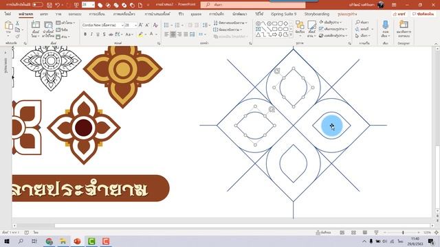Viewport: 440px width, 247px height.
Task: Click the Share button
Action: click(399, 14)
